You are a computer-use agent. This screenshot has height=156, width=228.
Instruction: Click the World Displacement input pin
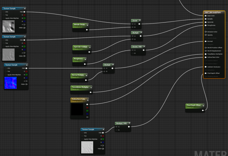pyautogui.click(x=205, y=51)
